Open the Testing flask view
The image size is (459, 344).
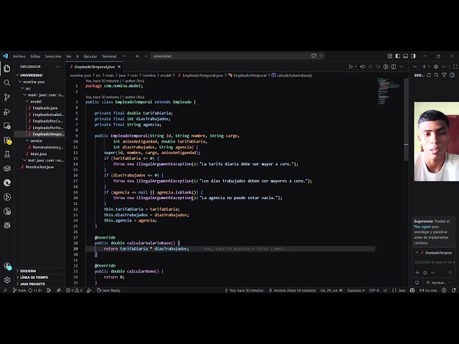7,154
